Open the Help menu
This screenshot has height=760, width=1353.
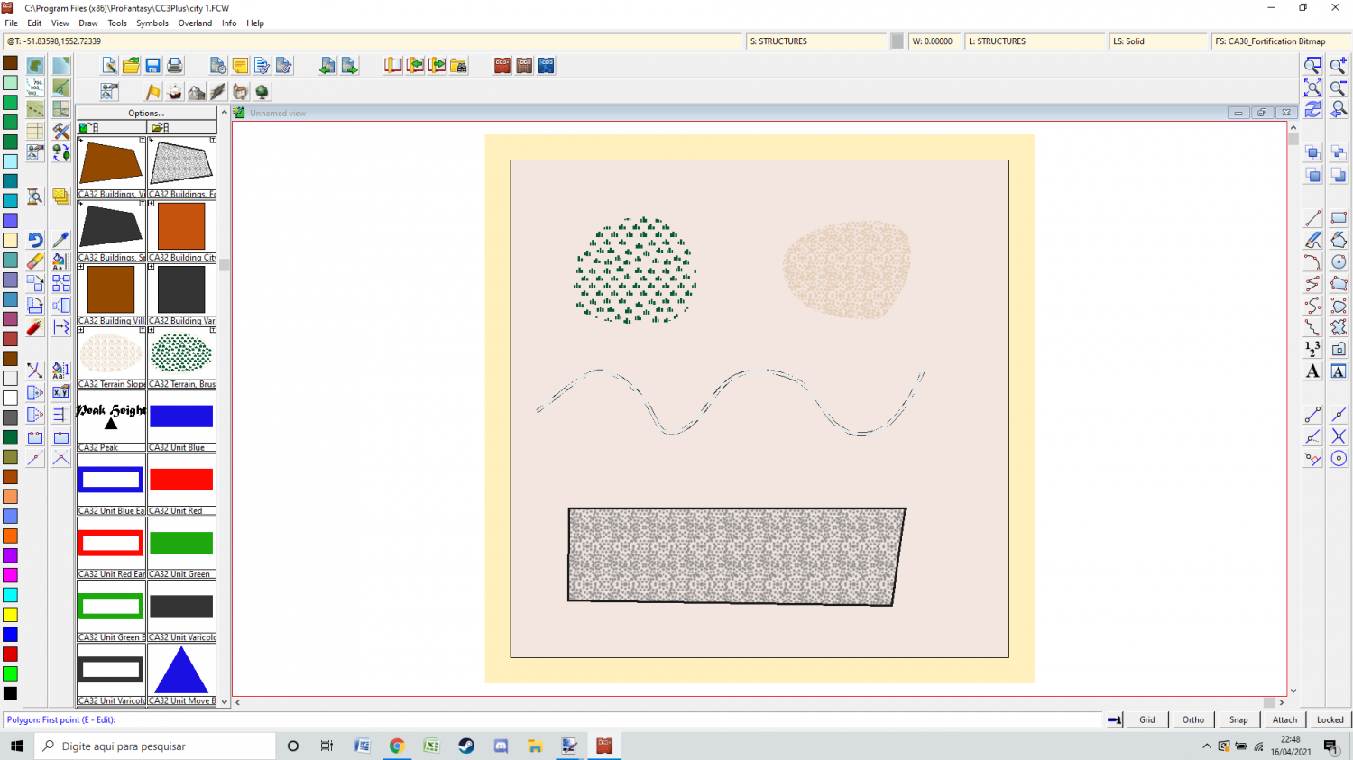(x=255, y=23)
